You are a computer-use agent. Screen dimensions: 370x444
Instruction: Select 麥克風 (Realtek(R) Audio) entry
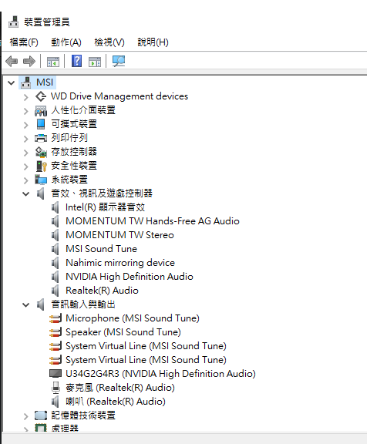click(x=120, y=388)
